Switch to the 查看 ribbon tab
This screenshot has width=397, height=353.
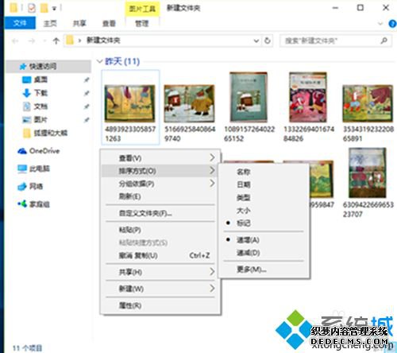point(109,24)
